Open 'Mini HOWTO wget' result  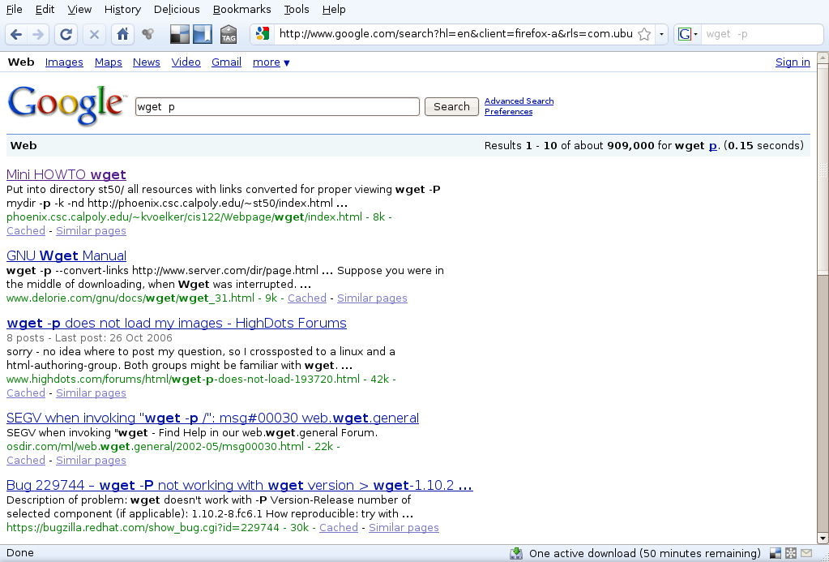click(x=66, y=174)
